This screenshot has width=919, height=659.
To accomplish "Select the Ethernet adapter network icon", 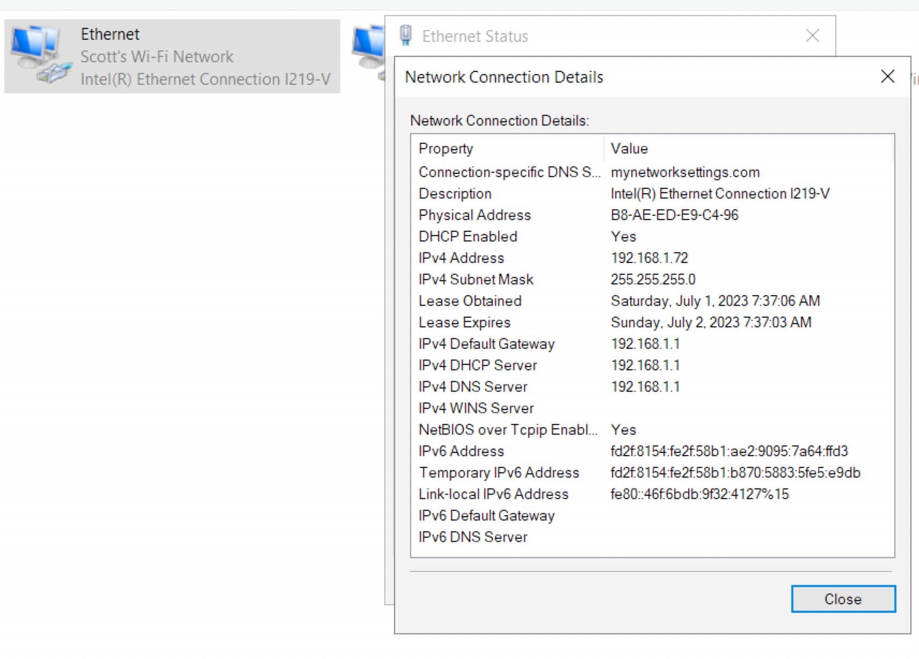I will 41,55.
